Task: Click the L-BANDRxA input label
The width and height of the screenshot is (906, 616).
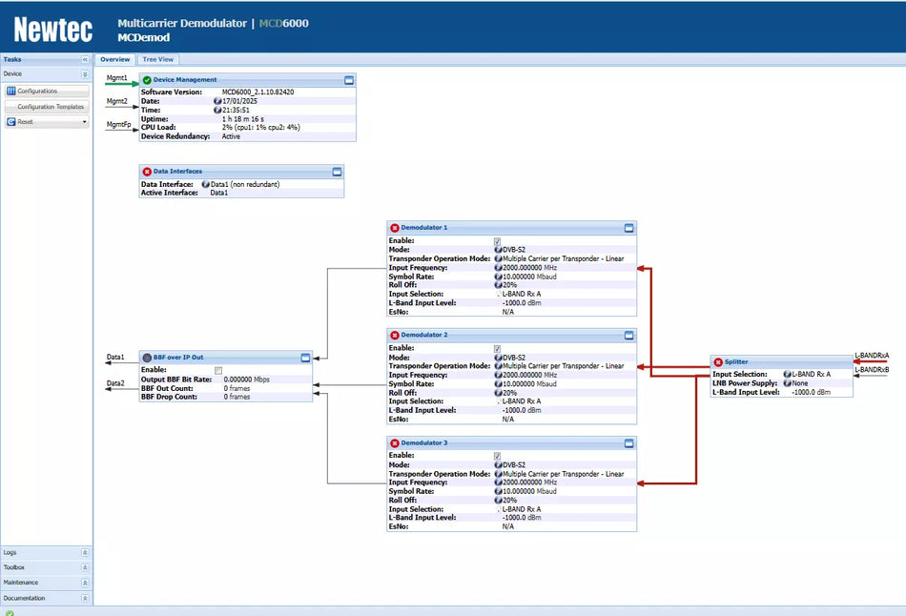Action: [872, 356]
